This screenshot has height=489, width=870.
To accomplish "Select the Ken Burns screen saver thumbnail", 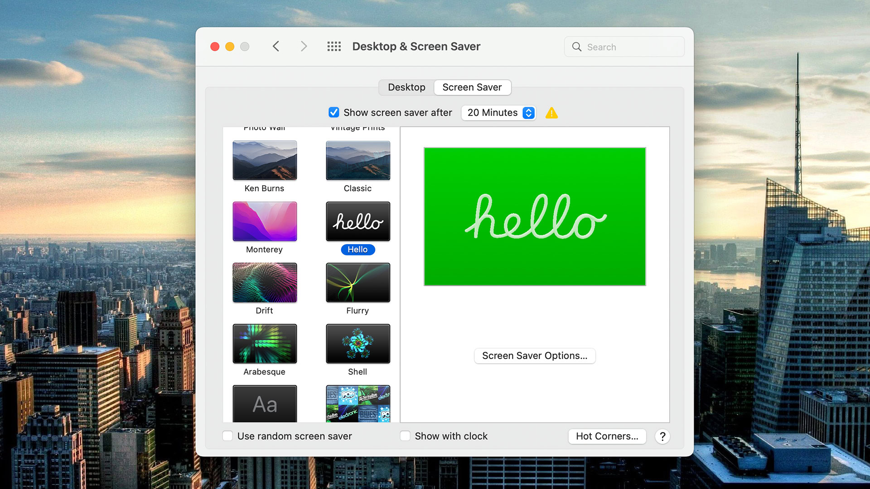I will 265,160.
